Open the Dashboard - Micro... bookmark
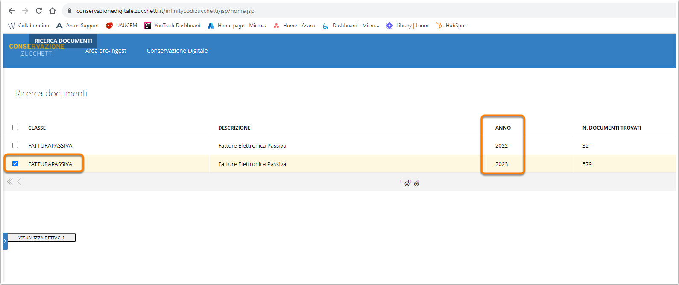 [x=351, y=26]
